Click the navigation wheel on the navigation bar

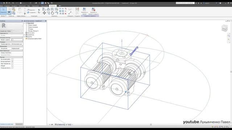pos(229,35)
